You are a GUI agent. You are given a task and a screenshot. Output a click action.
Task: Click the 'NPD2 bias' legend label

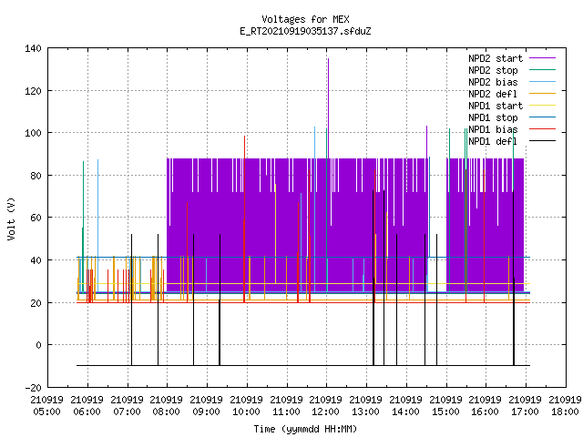coord(493,82)
